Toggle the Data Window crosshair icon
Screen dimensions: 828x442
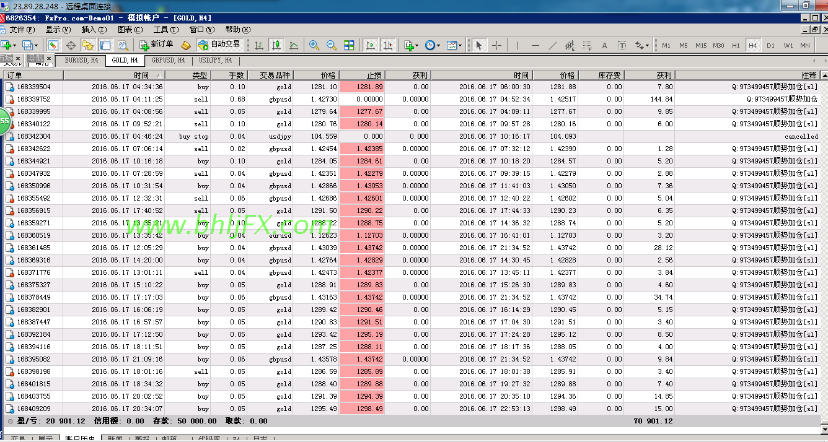71,45
